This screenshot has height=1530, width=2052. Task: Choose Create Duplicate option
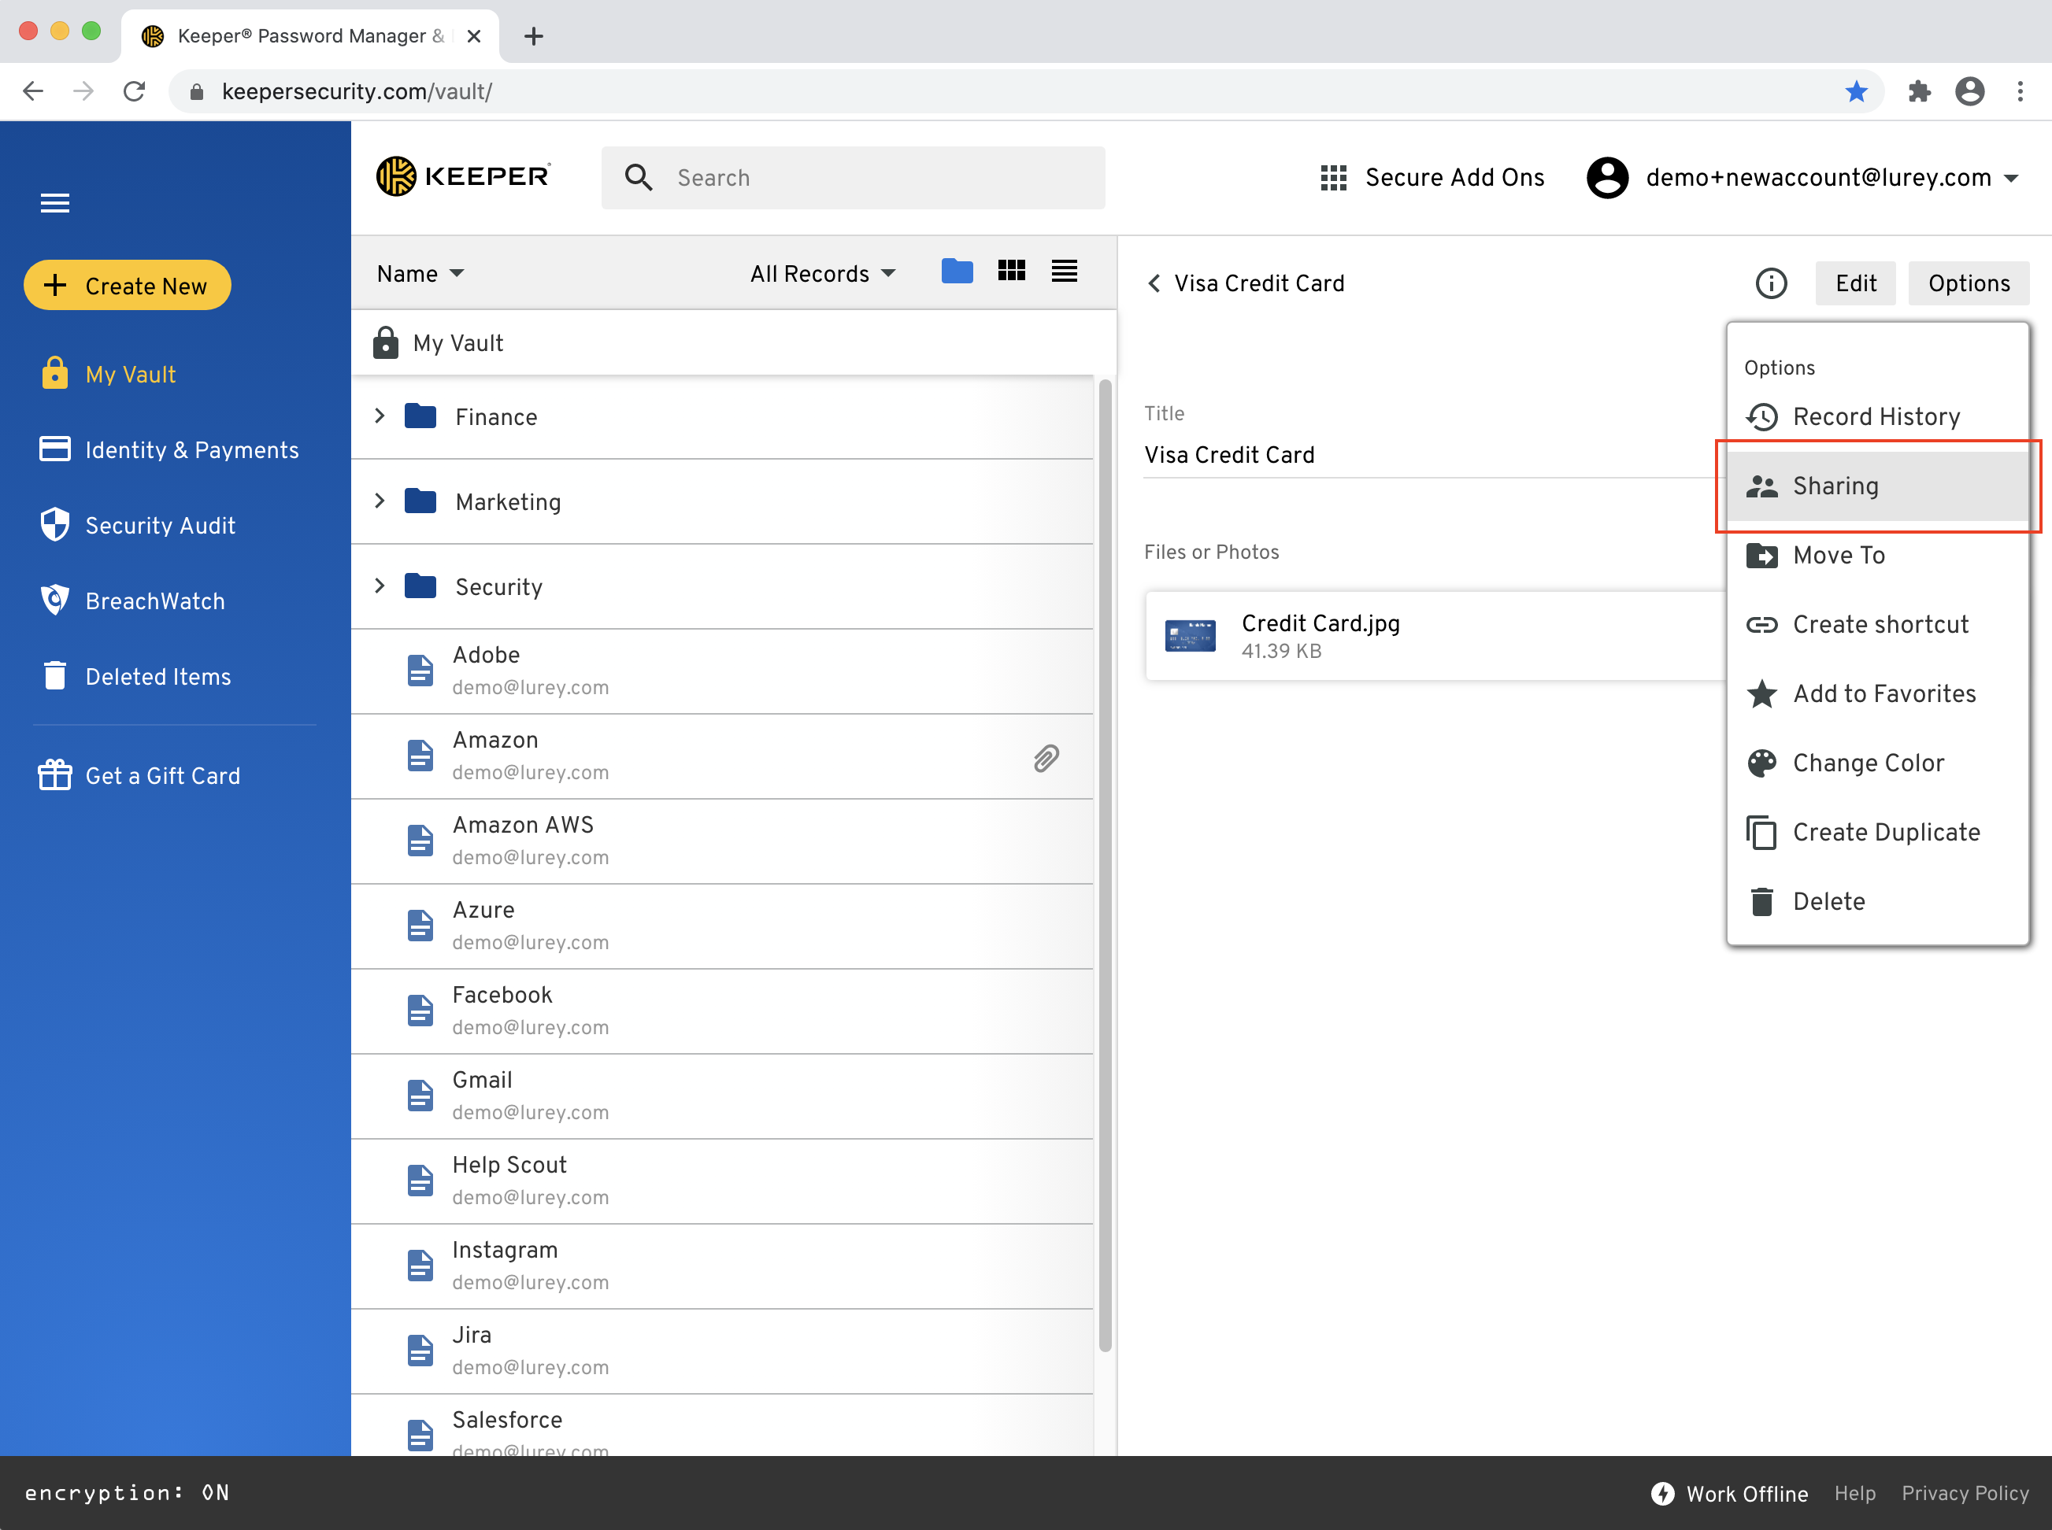click(1878, 833)
